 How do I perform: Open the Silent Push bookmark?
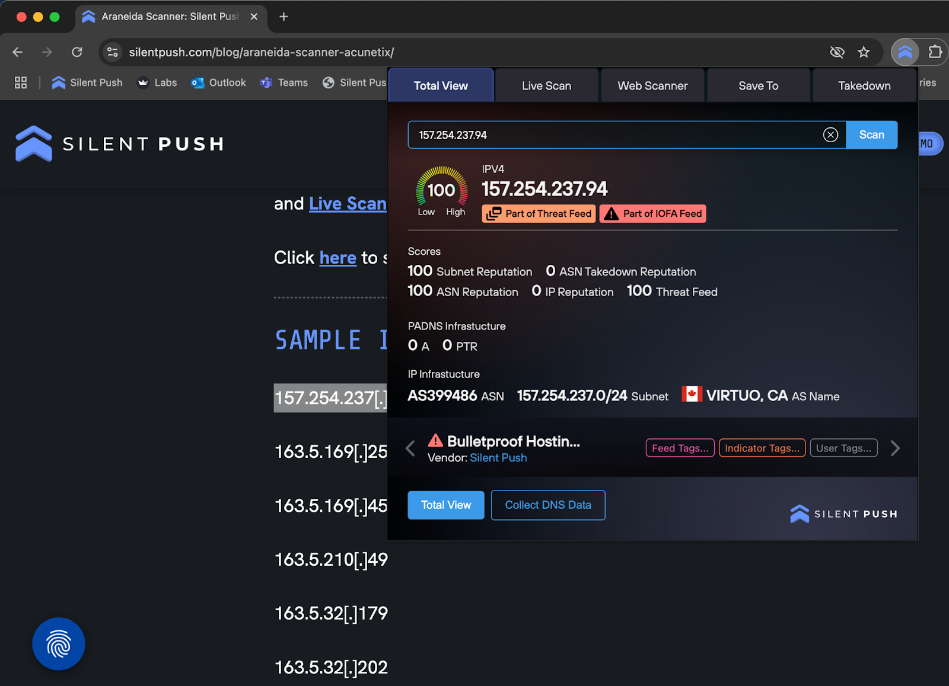[87, 82]
